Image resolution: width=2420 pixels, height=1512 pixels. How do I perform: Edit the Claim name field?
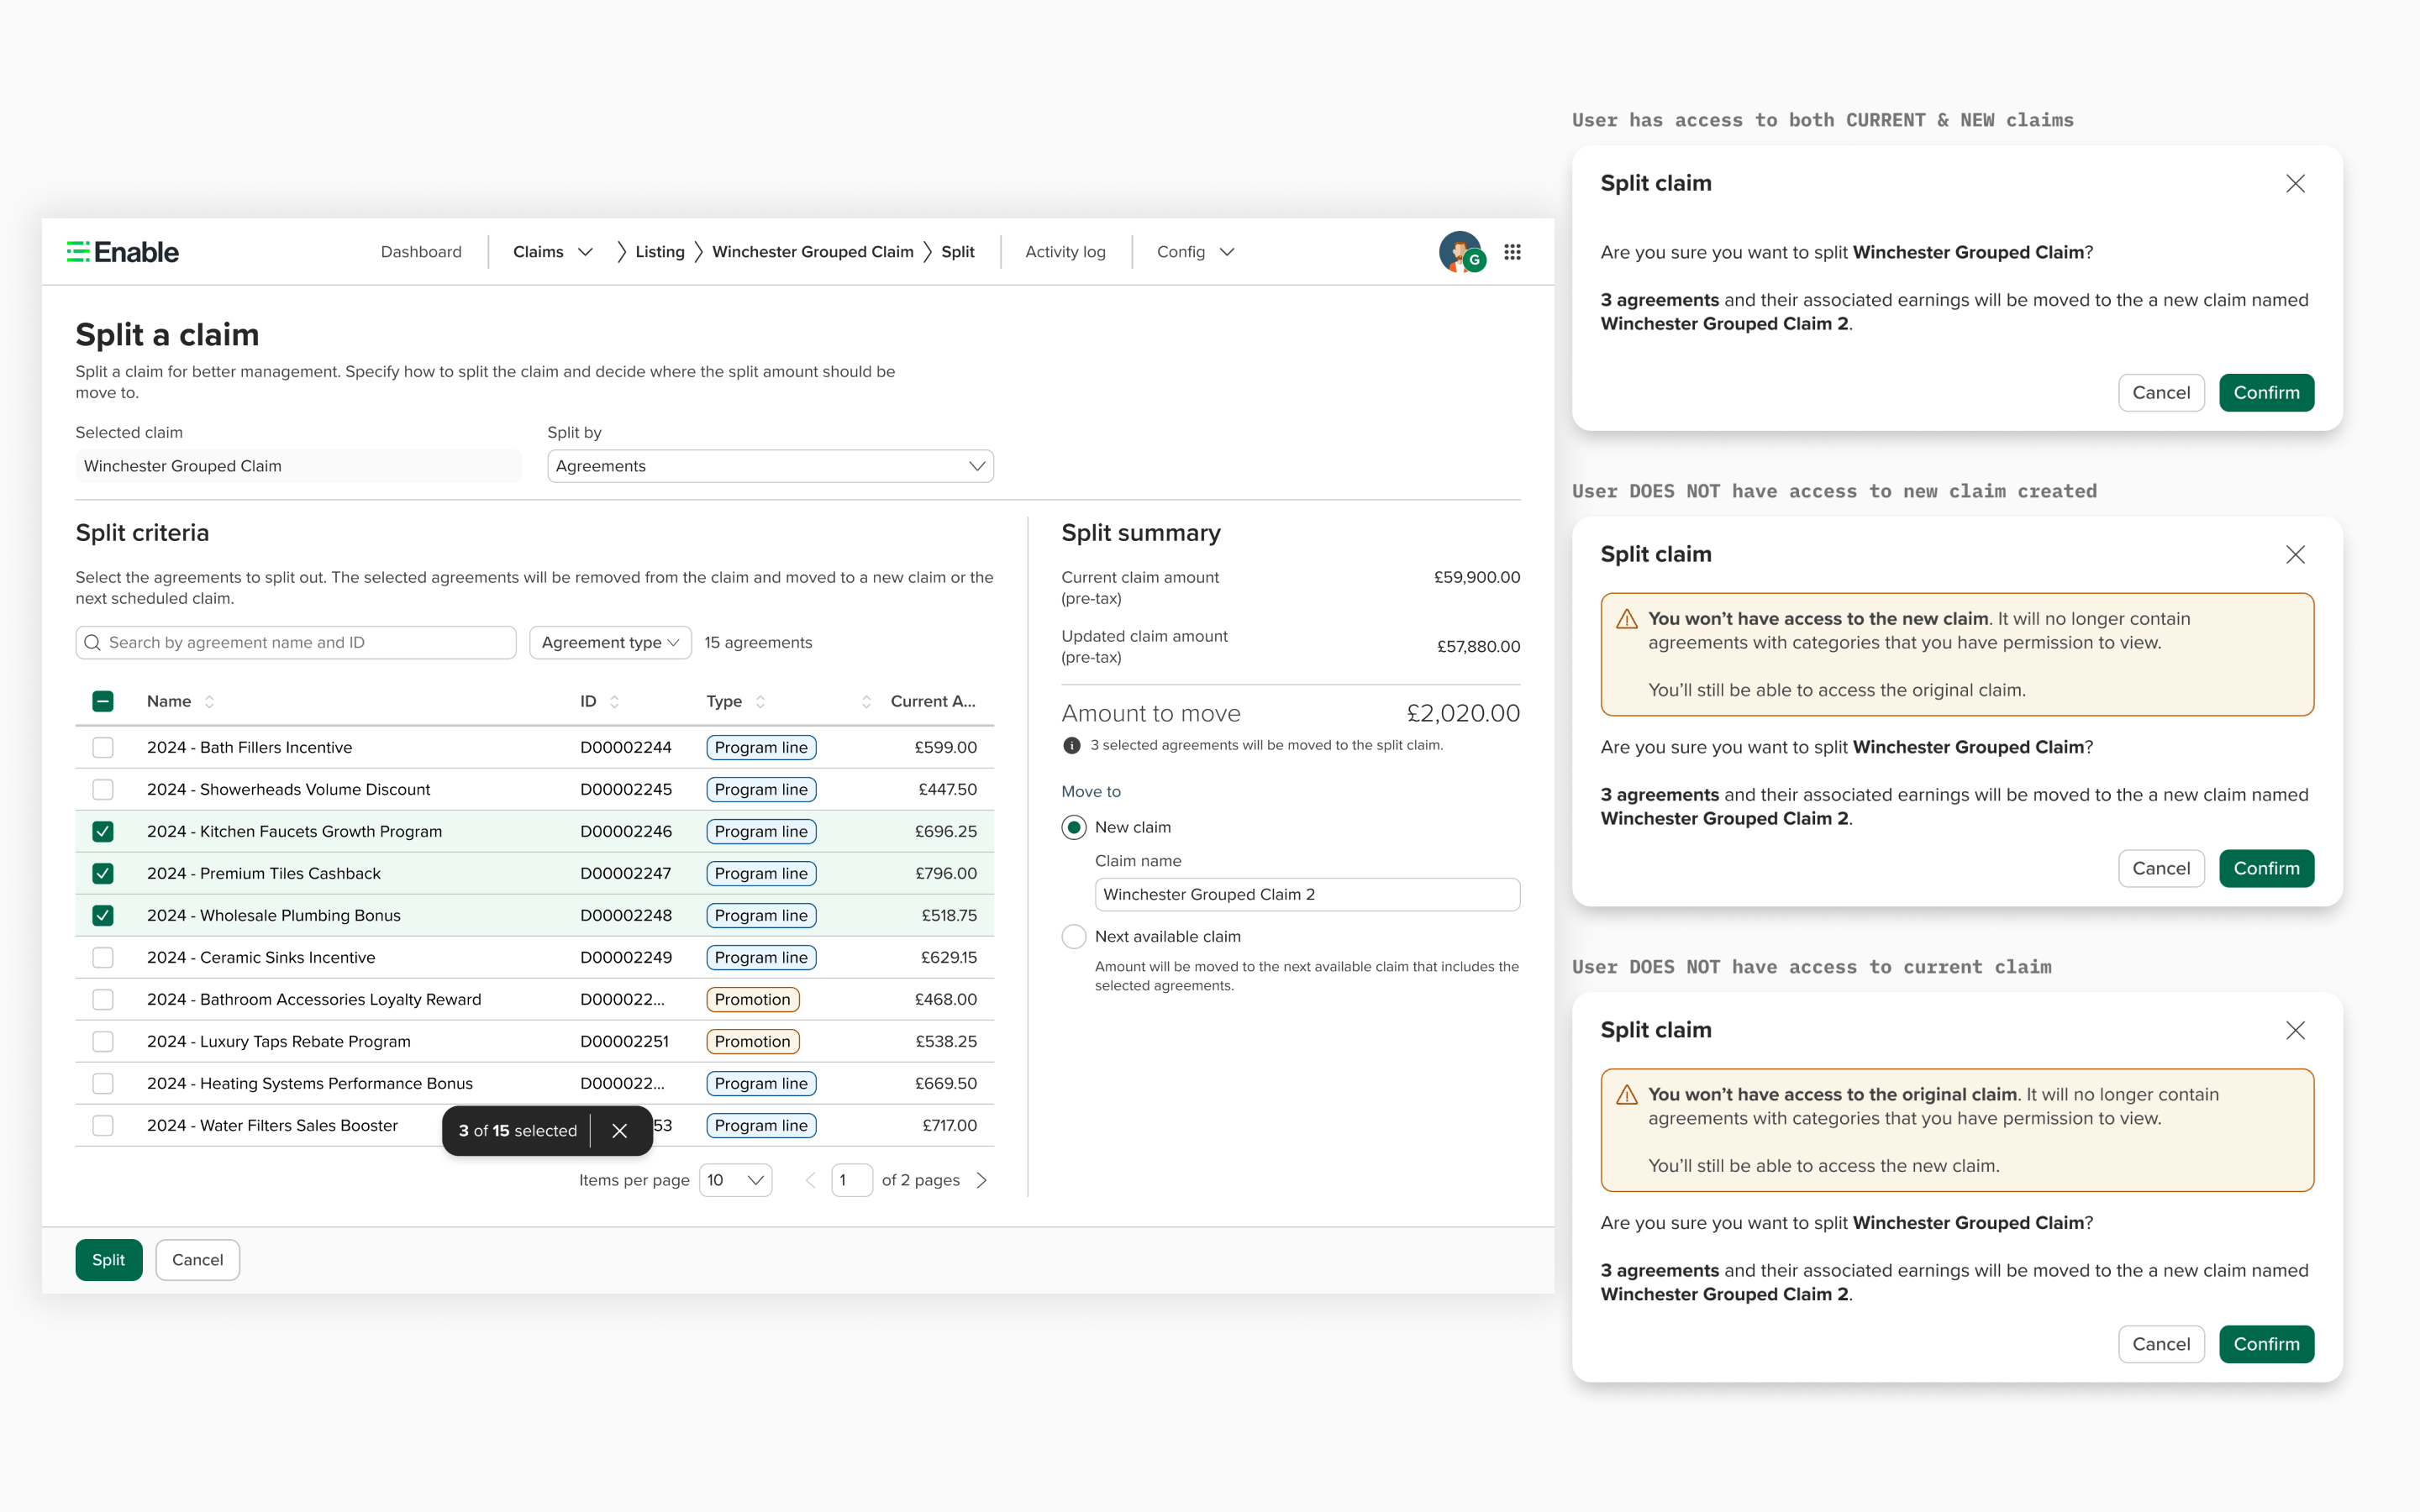[1307, 894]
